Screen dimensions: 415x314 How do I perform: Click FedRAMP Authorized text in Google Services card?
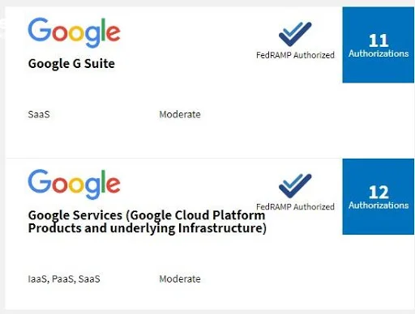click(x=295, y=206)
